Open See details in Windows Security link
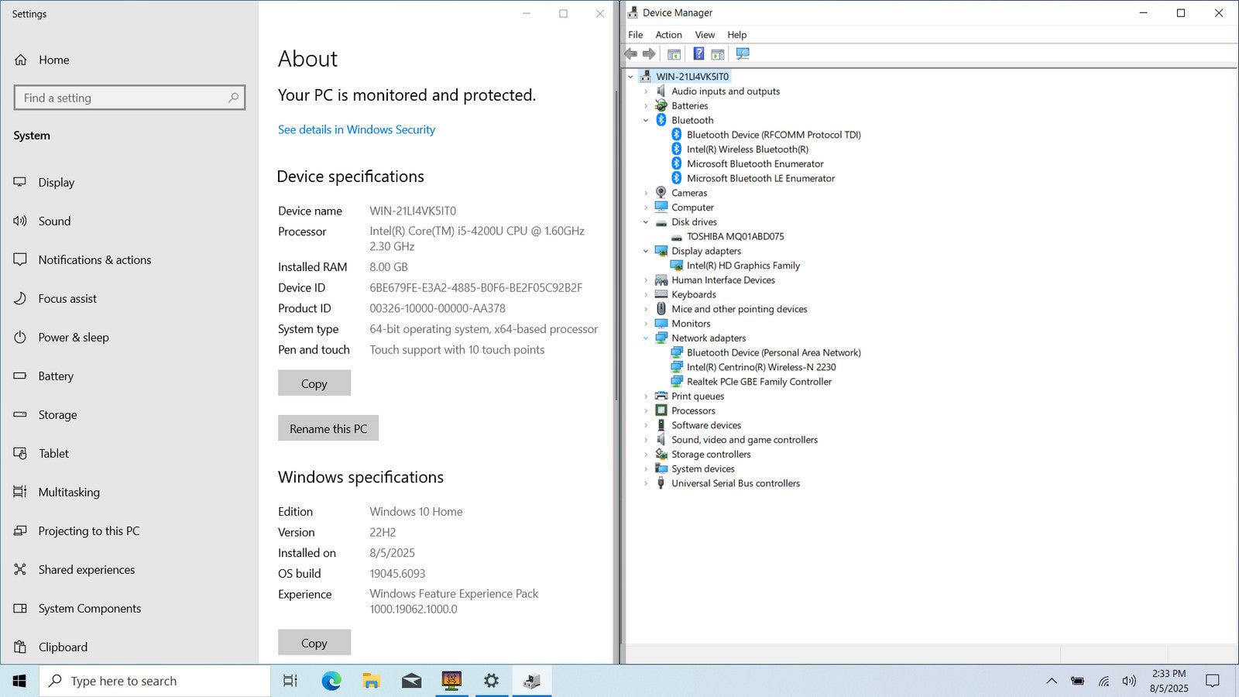Screen dimensions: 1239x697 356,129
